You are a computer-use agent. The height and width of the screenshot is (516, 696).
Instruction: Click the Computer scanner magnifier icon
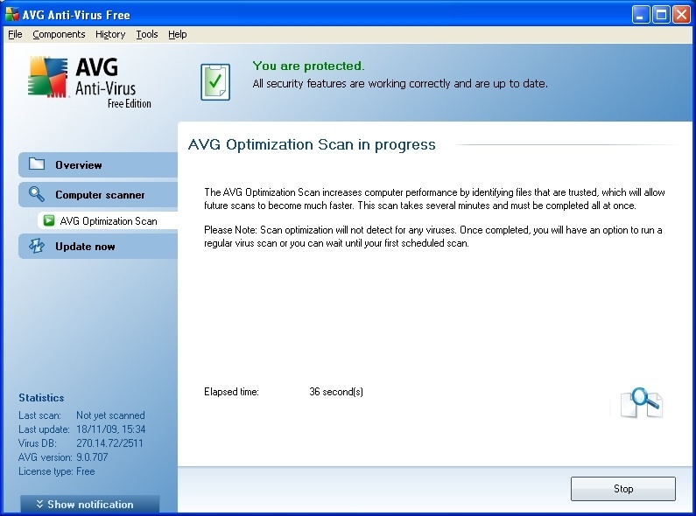[37, 194]
